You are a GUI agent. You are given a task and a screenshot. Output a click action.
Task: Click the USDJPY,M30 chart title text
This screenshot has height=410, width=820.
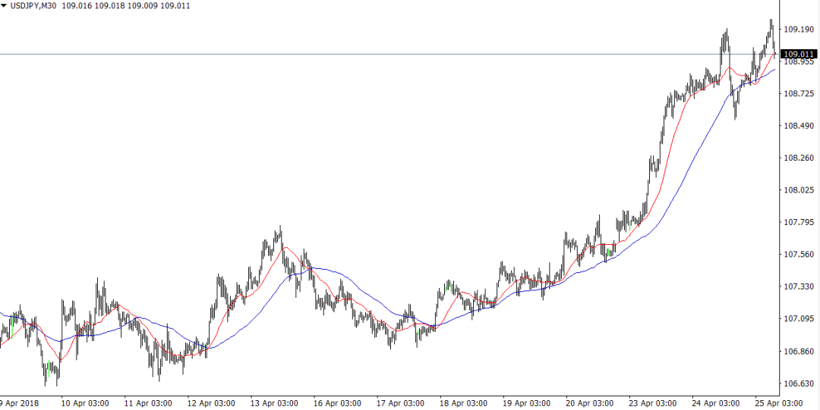[x=36, y=6]
